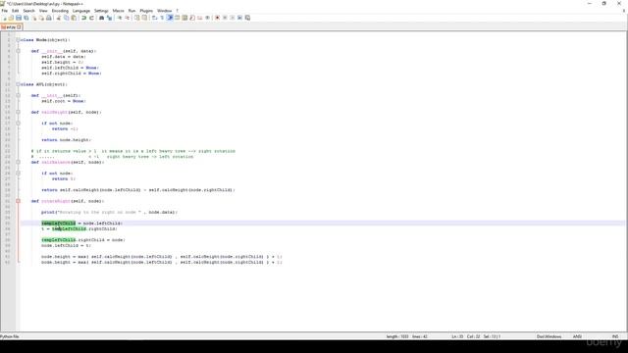Click the Zoom Out toolbar icon
628x353 pixels.
pos(127,18)
